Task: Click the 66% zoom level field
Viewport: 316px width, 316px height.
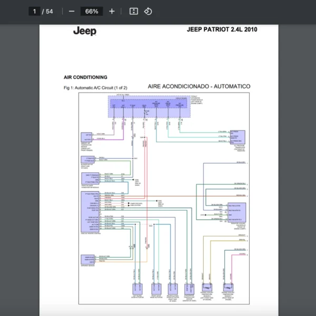Action: pyautogui.click(x=92, y=11)
